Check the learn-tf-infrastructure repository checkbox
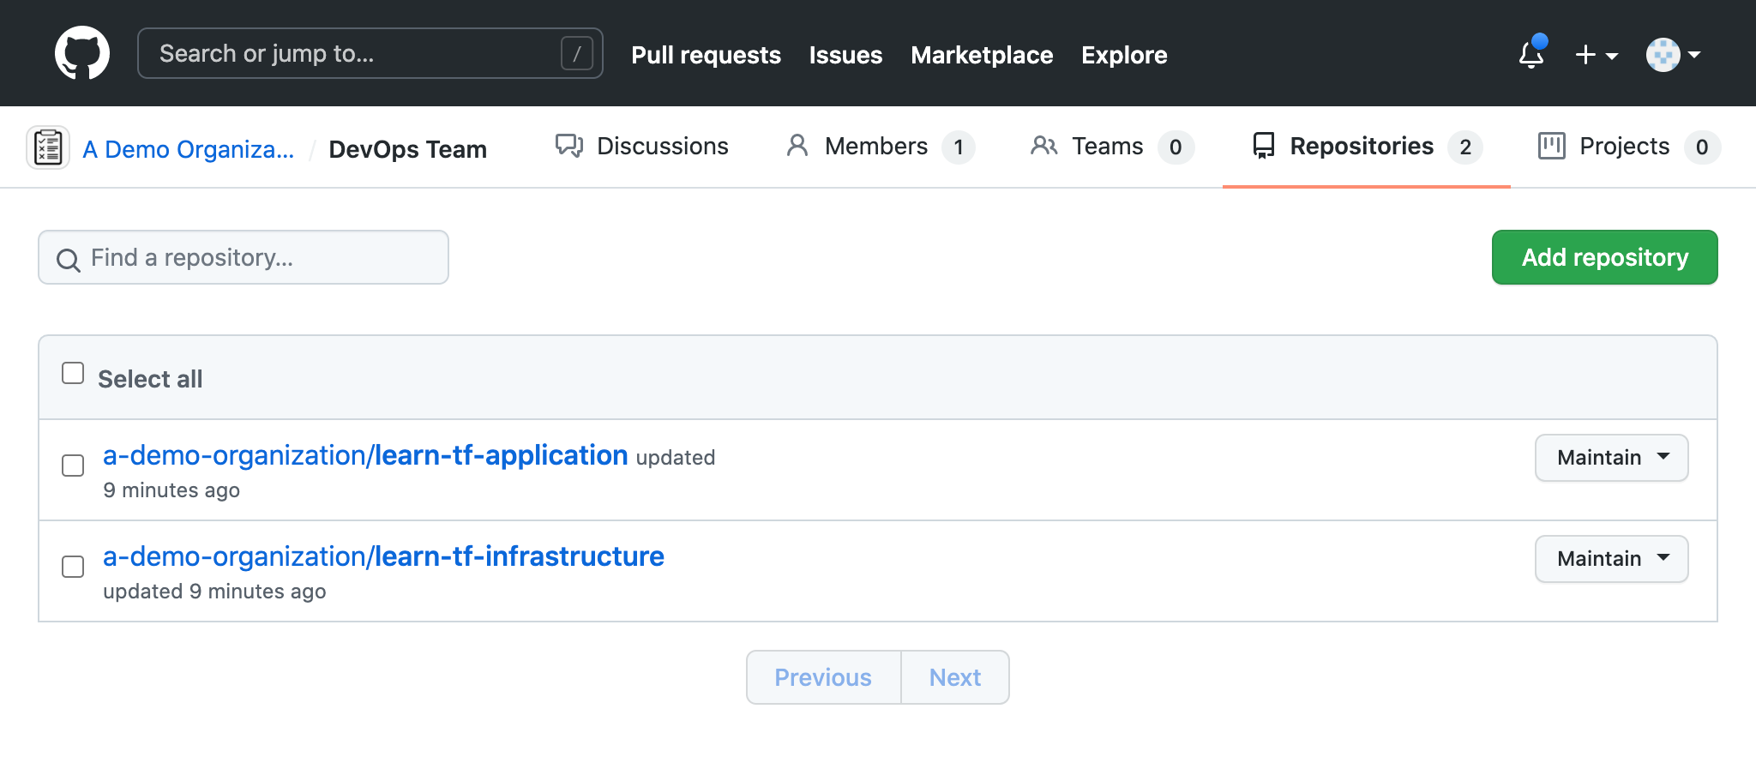 point(73,567)
